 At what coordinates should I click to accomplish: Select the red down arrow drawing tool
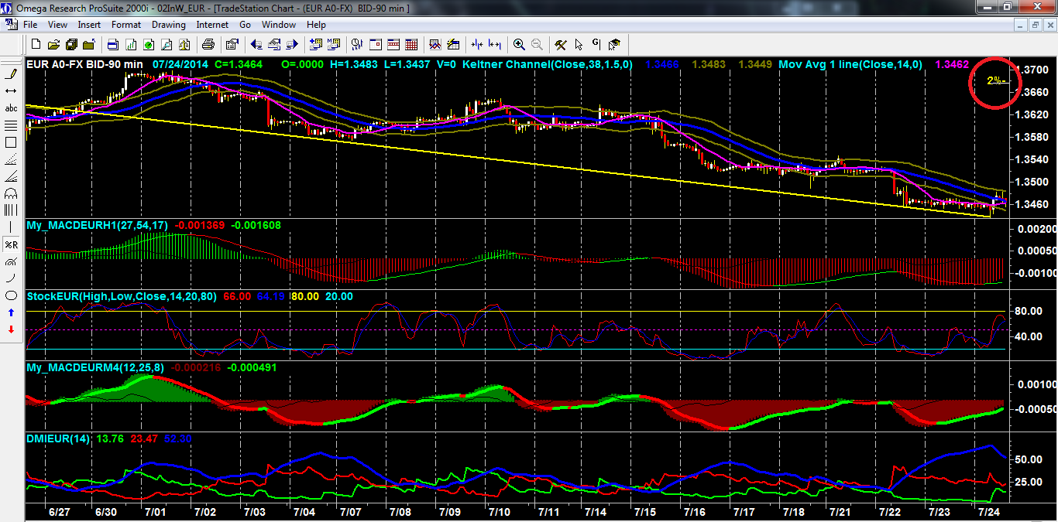click(x=11, y=329)
